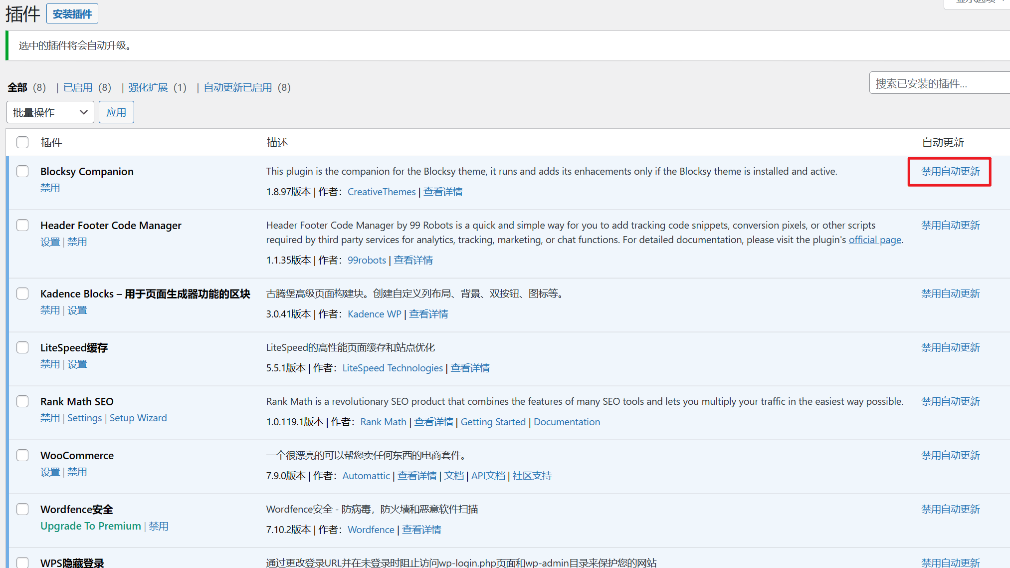Check the Blocksy Companion plugin checkbox
This screenshot has width=1010, height=568.
[x=22, y=171]
